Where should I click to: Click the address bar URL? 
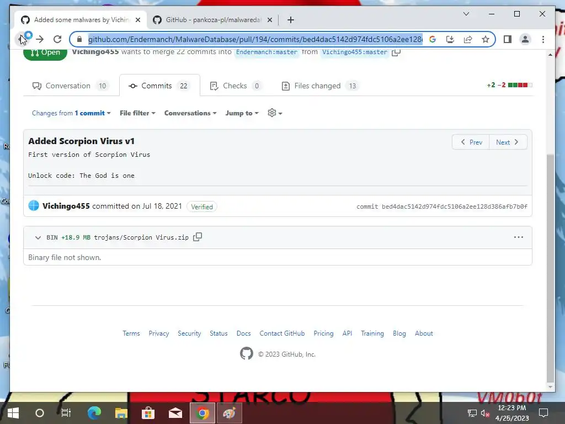tap(255, 39)
